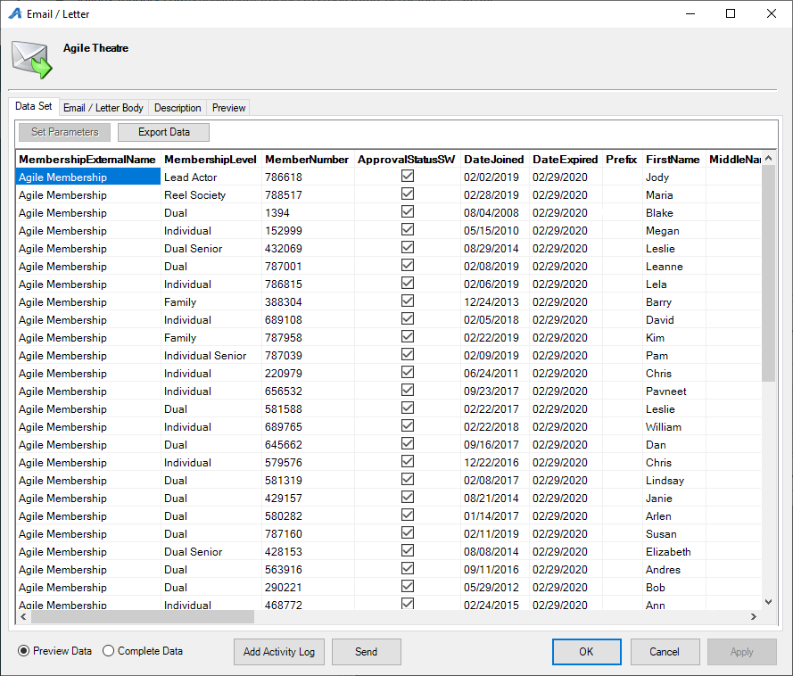Image resolution: width=793 pixels, height=676 pixels.
Task: Confirm with the OK button
Action: pyautogui.click(x=587, y=652)
